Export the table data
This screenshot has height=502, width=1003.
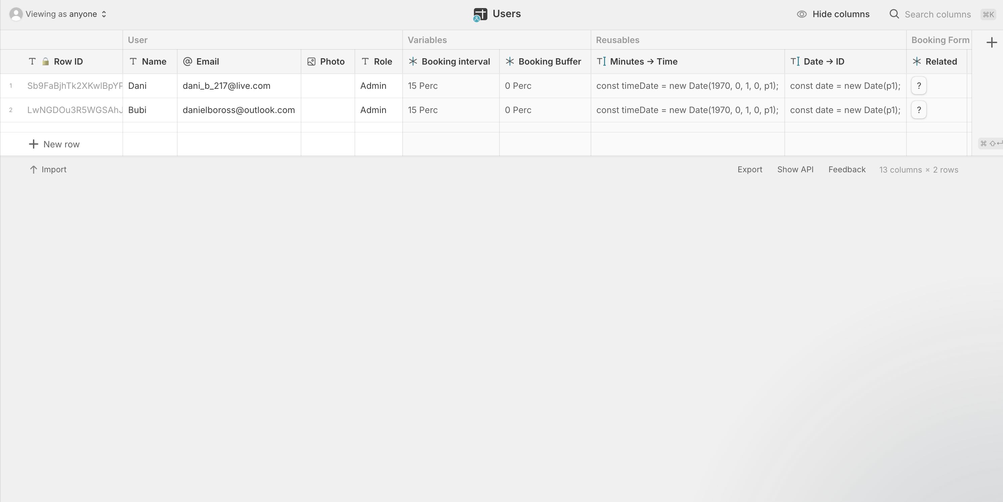pyautogui.click(x=749, y=170)
